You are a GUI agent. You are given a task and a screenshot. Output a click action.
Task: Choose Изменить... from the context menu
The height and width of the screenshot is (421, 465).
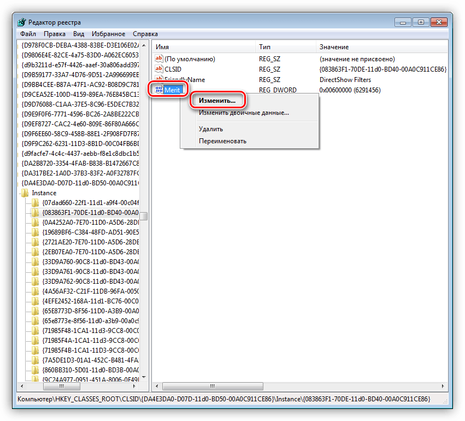217,101
